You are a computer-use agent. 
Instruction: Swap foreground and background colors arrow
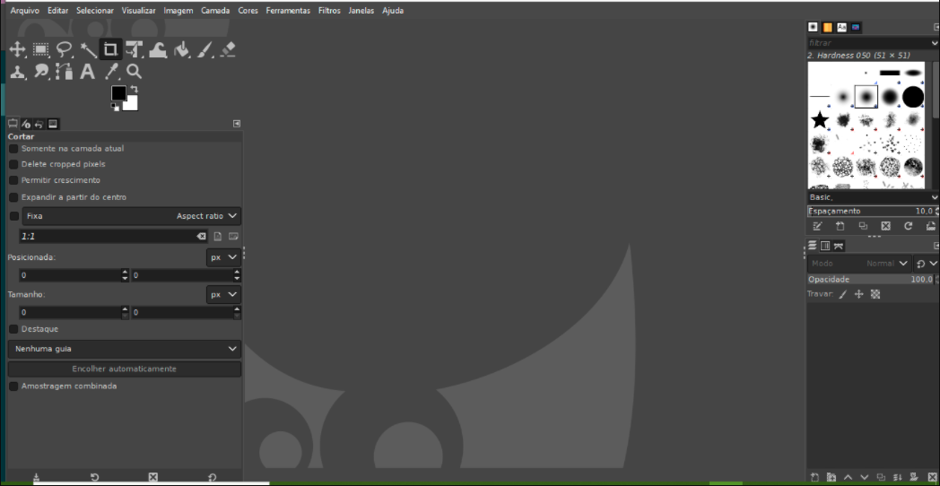(x=134, y=90)
